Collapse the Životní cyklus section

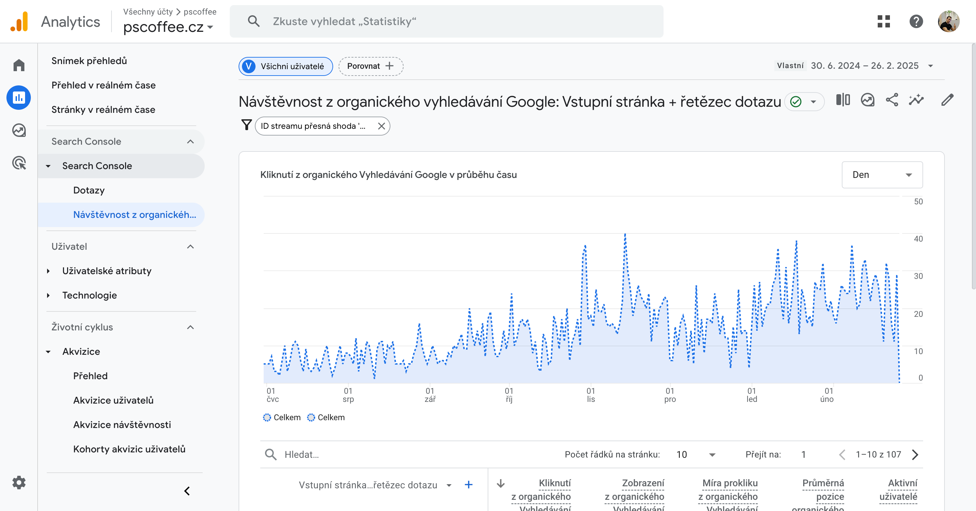point(190,327)
